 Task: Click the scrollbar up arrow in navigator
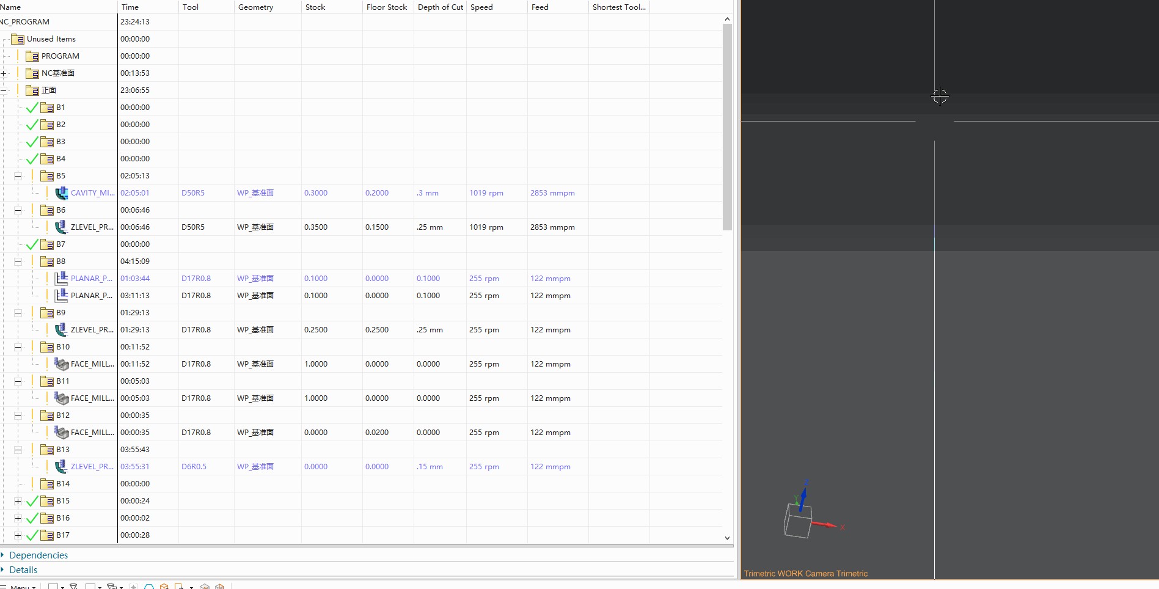click(x=727, y=19)
